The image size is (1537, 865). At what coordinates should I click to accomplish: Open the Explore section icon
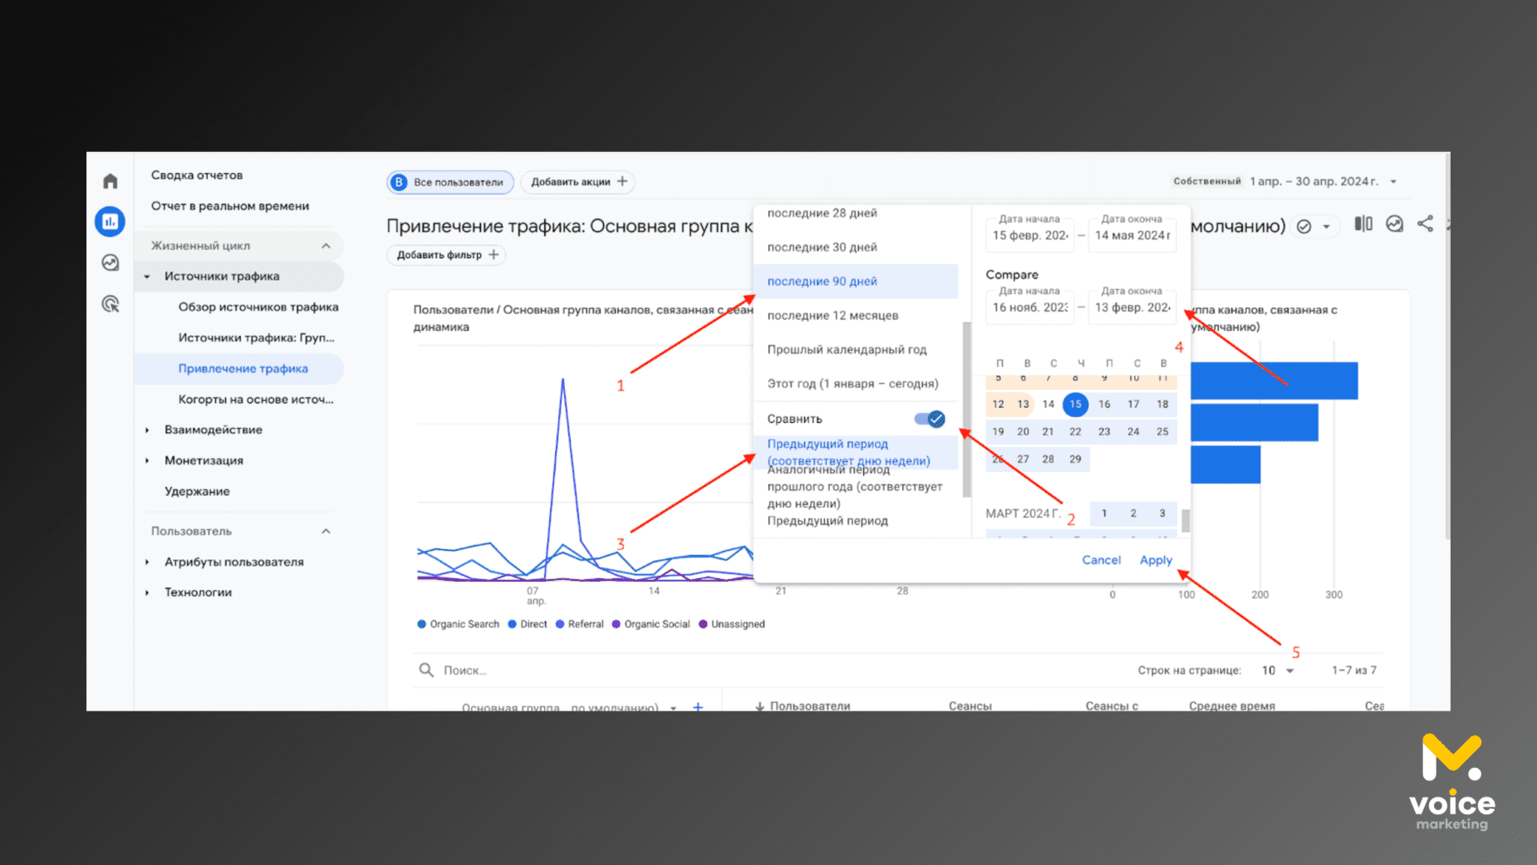click(110, 263)
